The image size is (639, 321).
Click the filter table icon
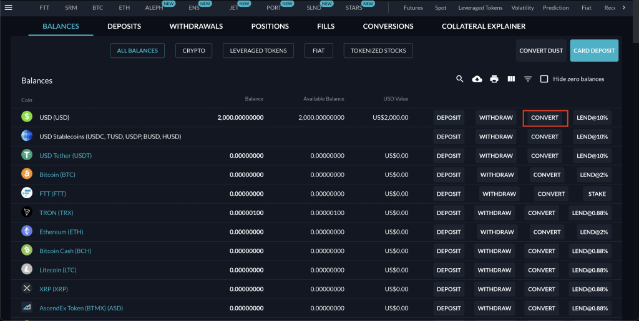click(528, 79)
